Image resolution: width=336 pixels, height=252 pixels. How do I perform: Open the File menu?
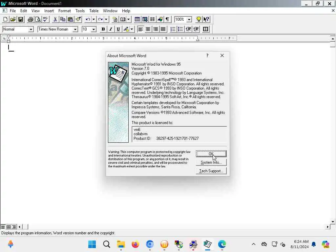[13, 11]
